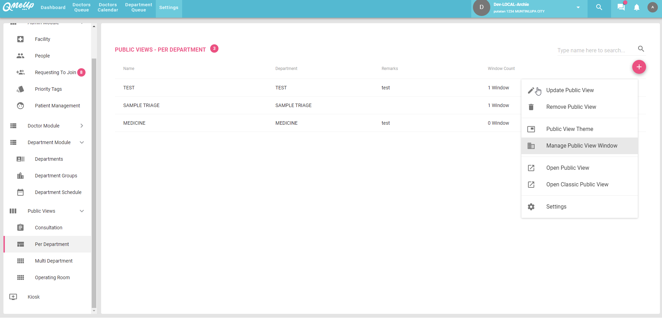Open Multi Department in sidebar

[x=54, y=261]
